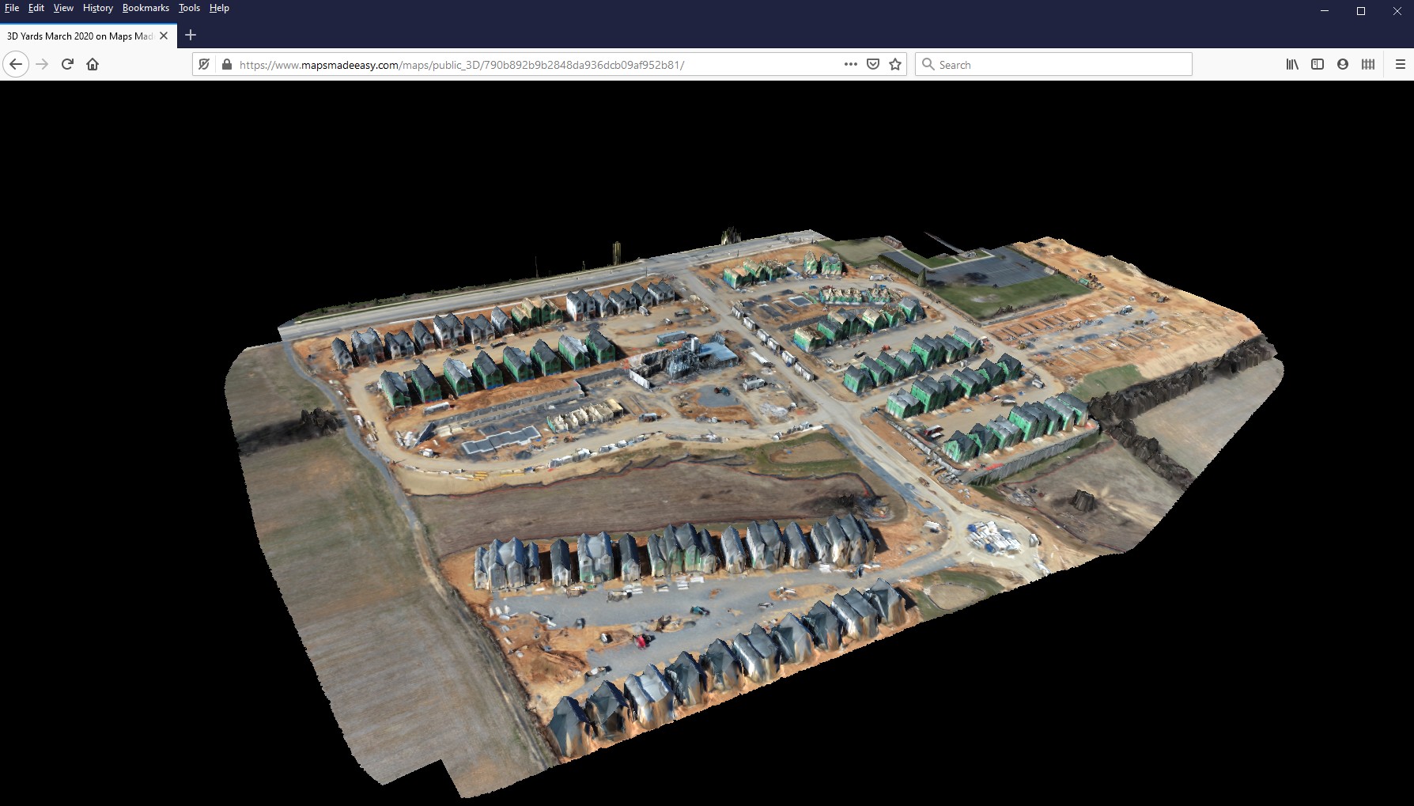The height and width of the screenshot is (806, 1414).
Task: Bookmark the page using the star icon
Action: (x=894, y=64)
